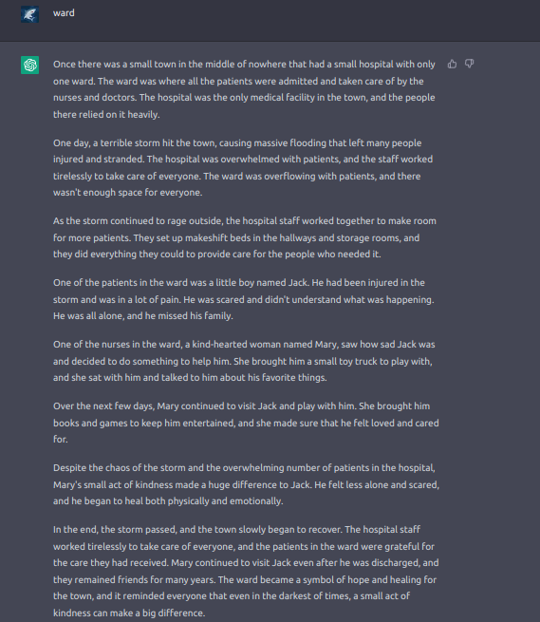Click the paragraph starting "One of the patients"
This screenshot has width=540, height=622.
click(244, 299)
